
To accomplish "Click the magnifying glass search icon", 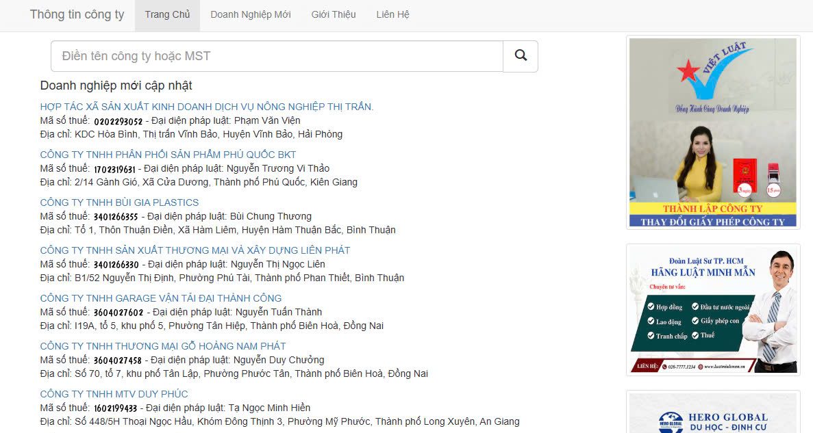I will (521, 56).
